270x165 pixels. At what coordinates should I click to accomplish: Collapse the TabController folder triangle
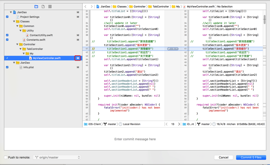tap(20, 49)
